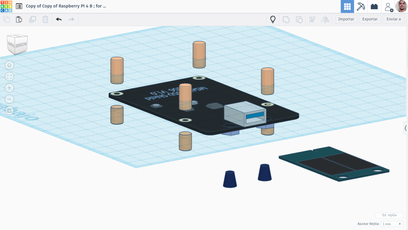
Task: Open the Align tool
Action: [x=312, y=19]
